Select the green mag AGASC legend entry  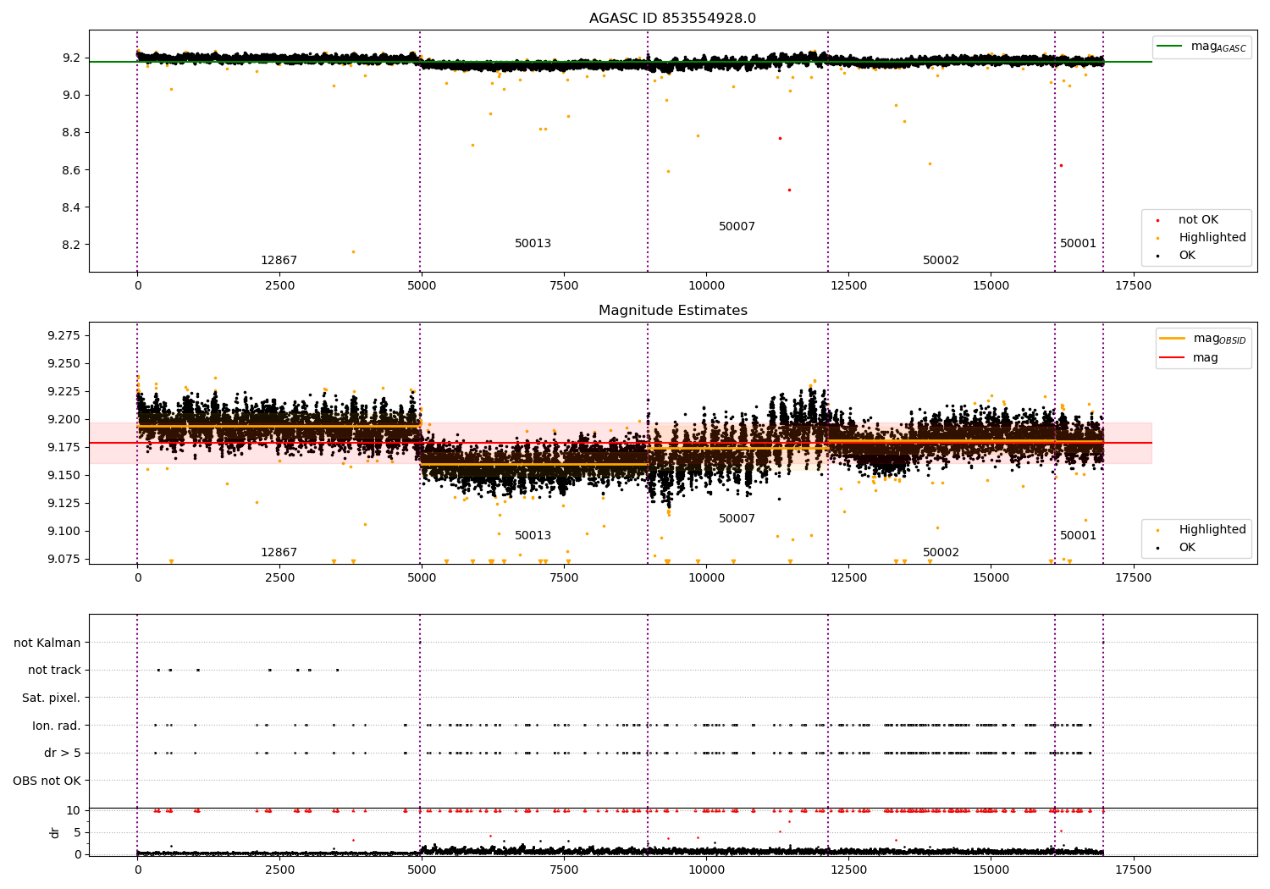pos(1201,47)
